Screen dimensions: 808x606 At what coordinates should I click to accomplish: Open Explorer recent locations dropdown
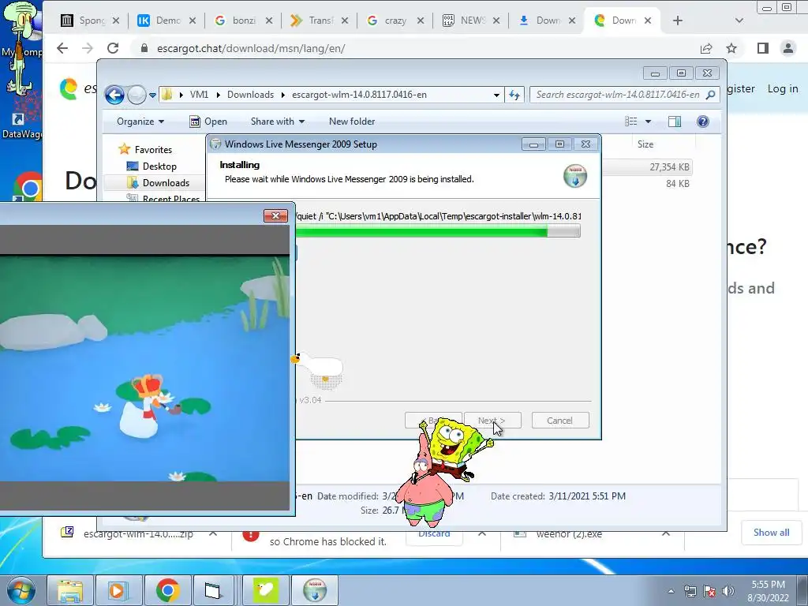click(x=152, y=95)
